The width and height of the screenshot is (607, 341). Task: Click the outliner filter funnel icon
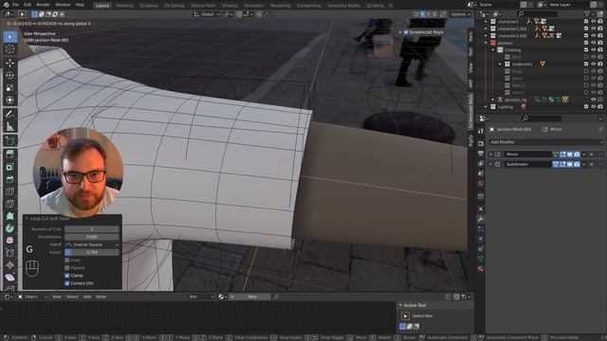pyautogui.click(x=588, y=14)
